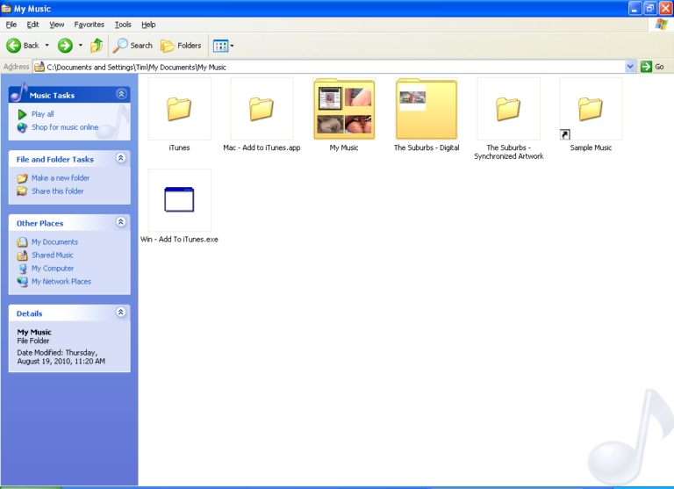674x489 pixels.
Task: Open the Search pane
Action: (x=133, y=45)
